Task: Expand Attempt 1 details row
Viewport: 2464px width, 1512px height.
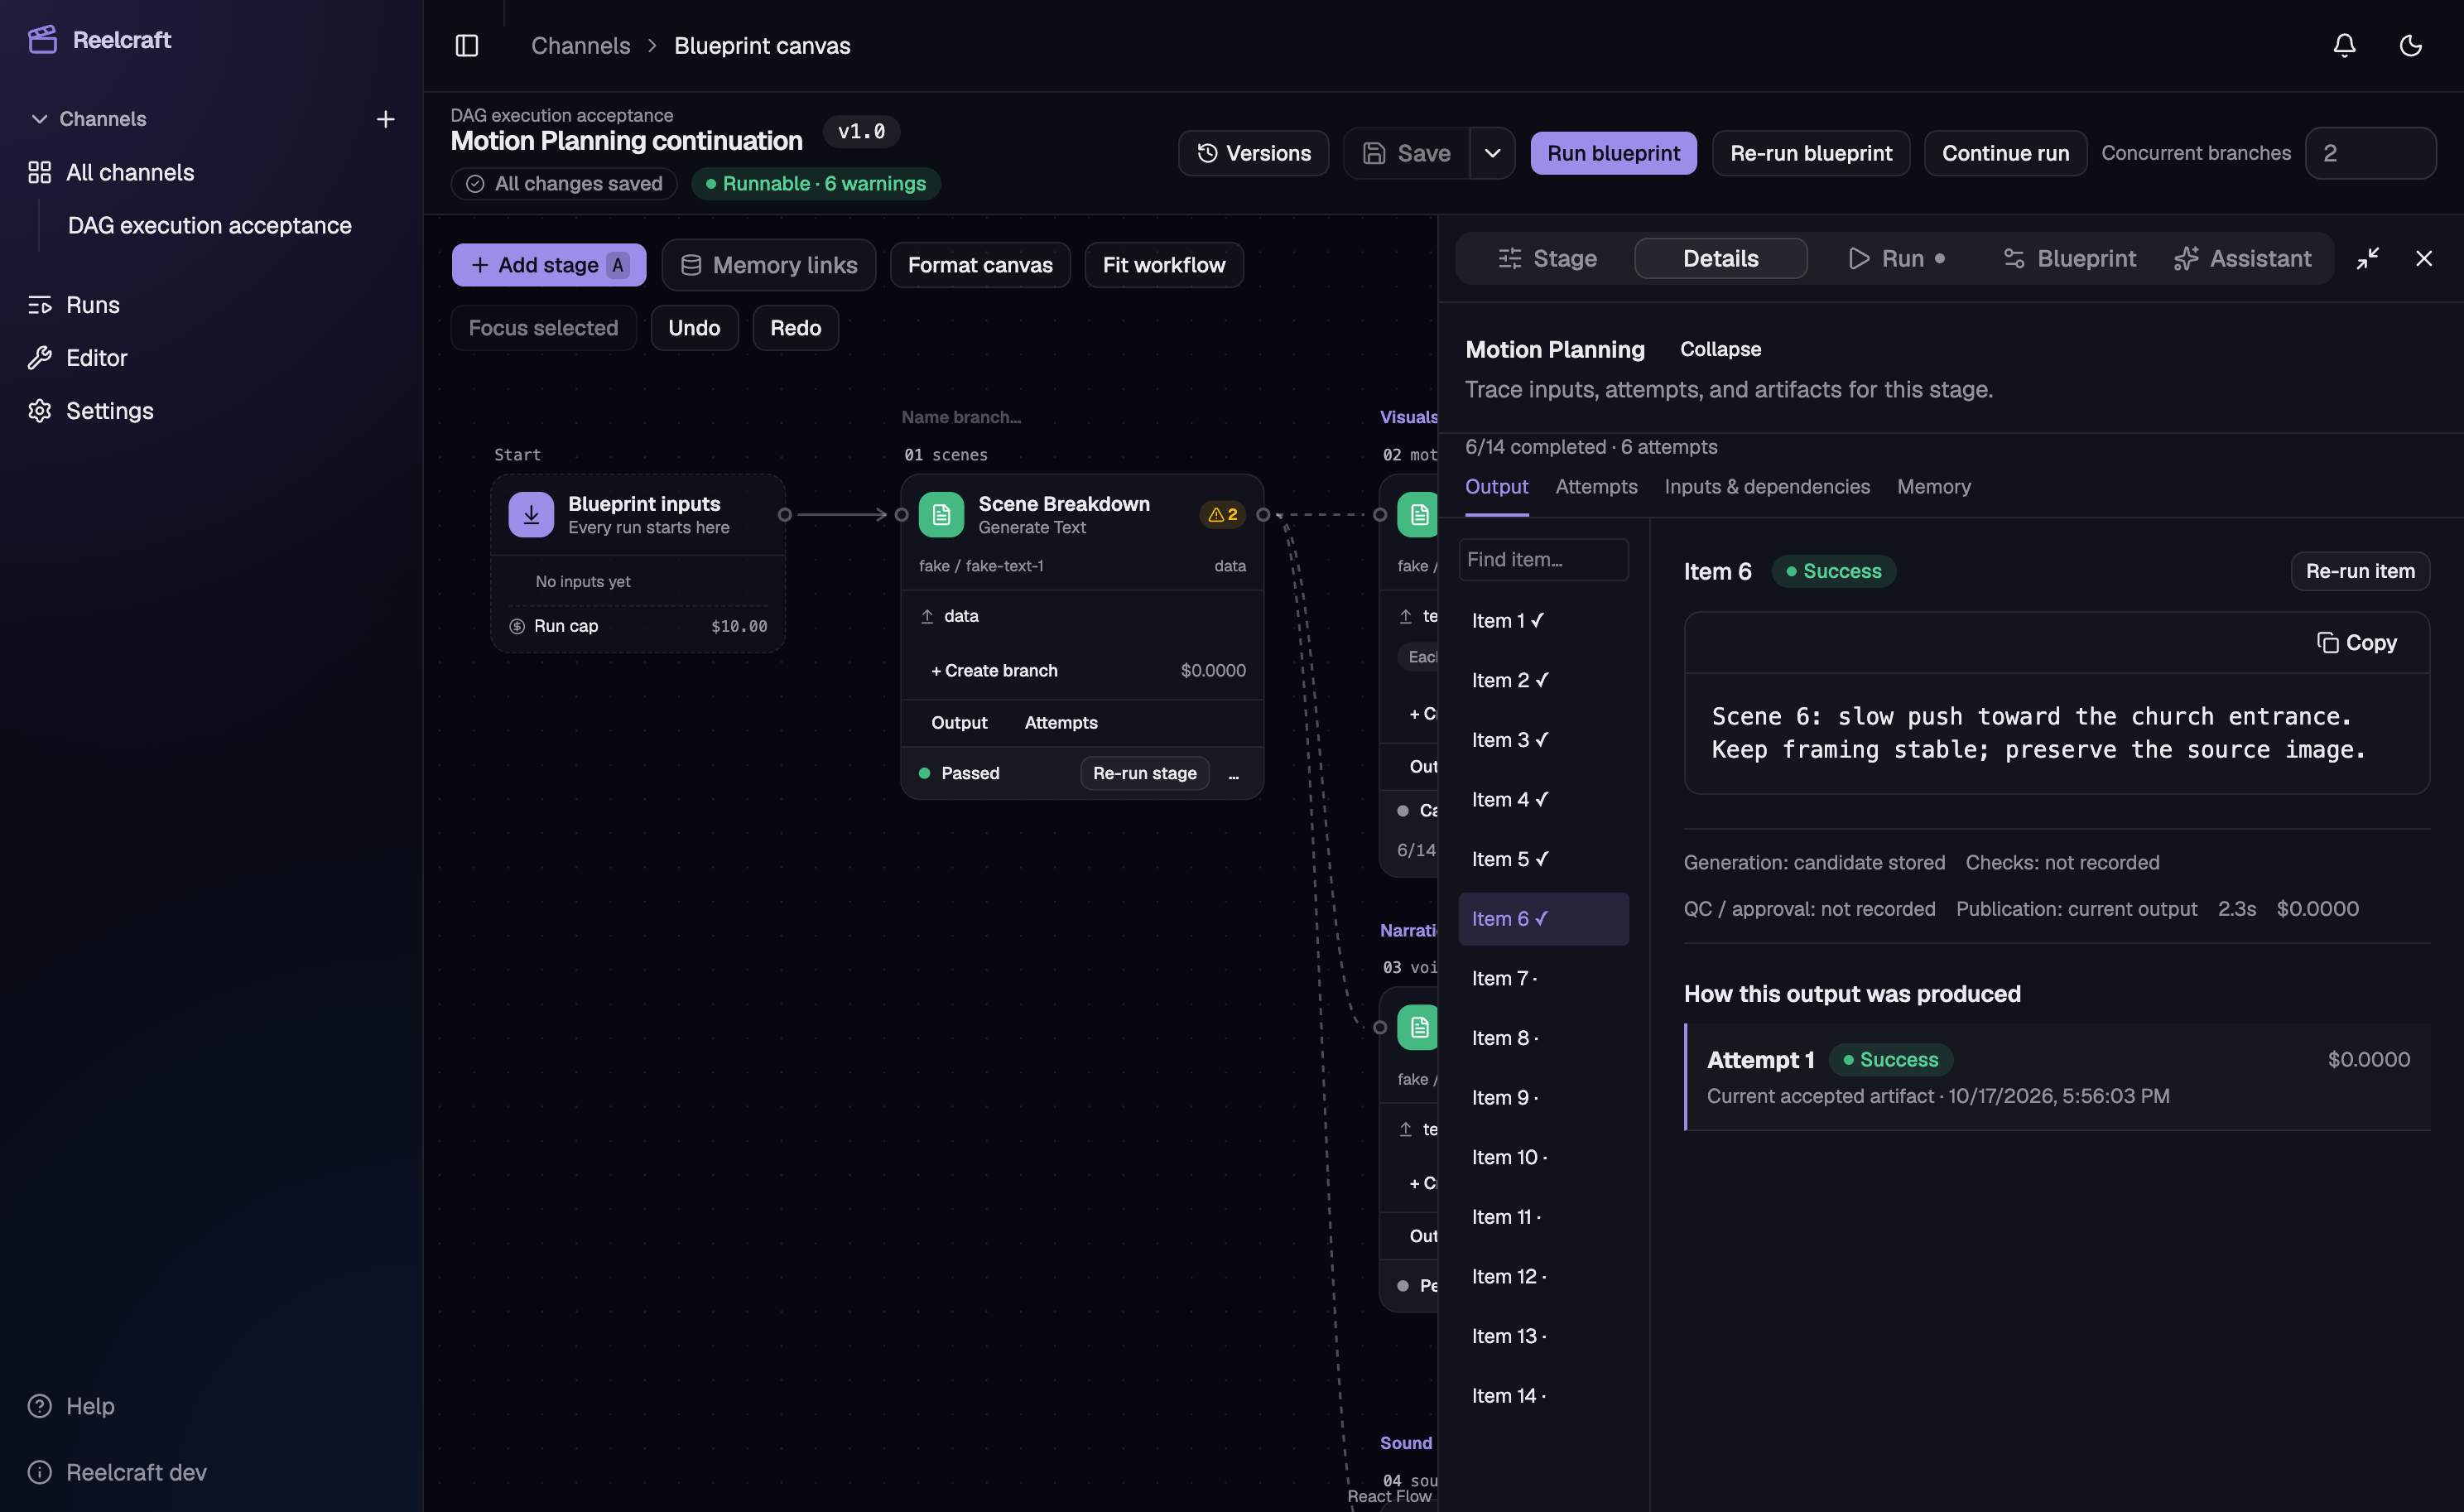Action: (x=2057, y=1076)
